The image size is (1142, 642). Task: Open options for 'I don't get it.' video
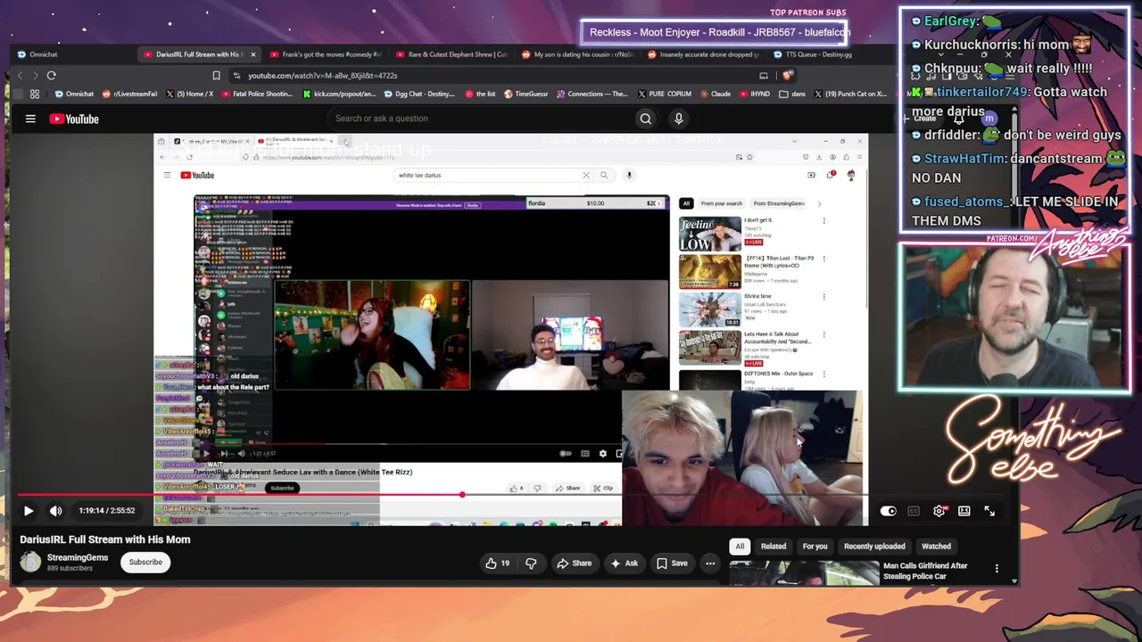coord(823,221)
